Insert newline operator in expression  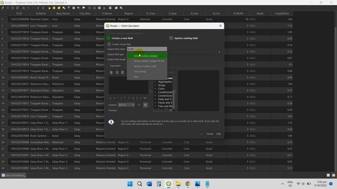click(x=145, y=98)
